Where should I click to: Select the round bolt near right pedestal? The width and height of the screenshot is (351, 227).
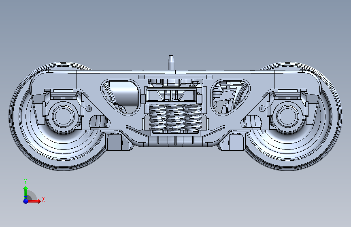[x=262, y=109]
